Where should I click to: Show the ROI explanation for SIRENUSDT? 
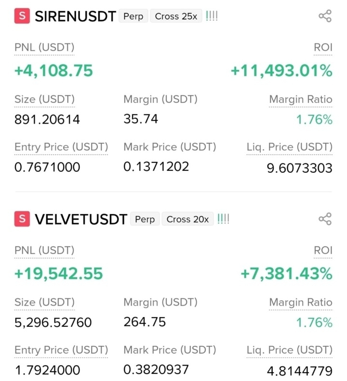(323, 47)
